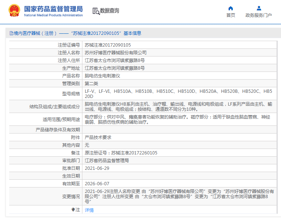281x219 pixels.
Task: Click the 注册人名称 label
Action: coord(69,53)
